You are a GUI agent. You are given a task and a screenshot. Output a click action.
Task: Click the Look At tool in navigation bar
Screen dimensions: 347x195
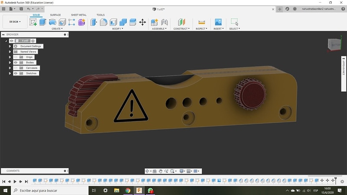click(x=154, y=171)
